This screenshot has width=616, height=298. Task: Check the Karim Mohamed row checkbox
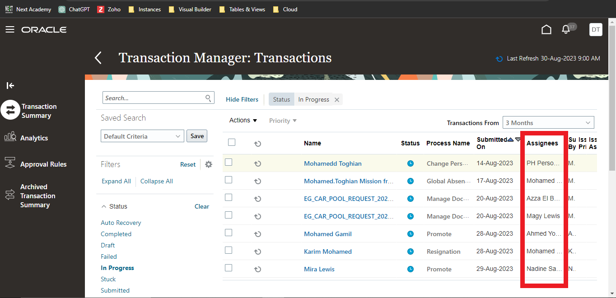(x=229, y=250)
